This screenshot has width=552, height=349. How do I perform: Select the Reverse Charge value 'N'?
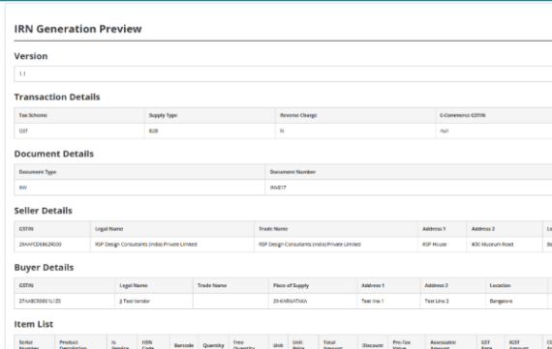coord(282,131)
